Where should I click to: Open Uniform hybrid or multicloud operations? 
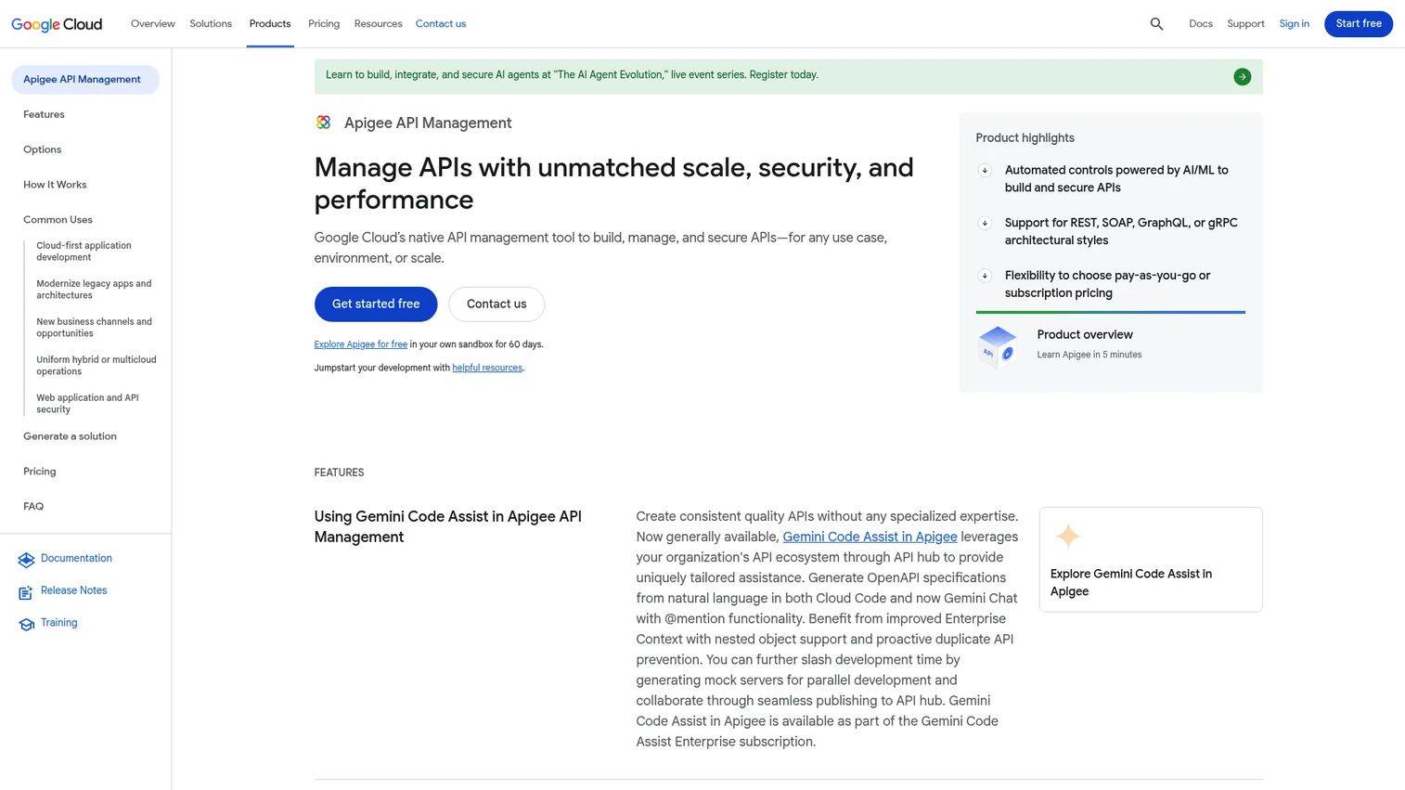[x=97, y=366]
